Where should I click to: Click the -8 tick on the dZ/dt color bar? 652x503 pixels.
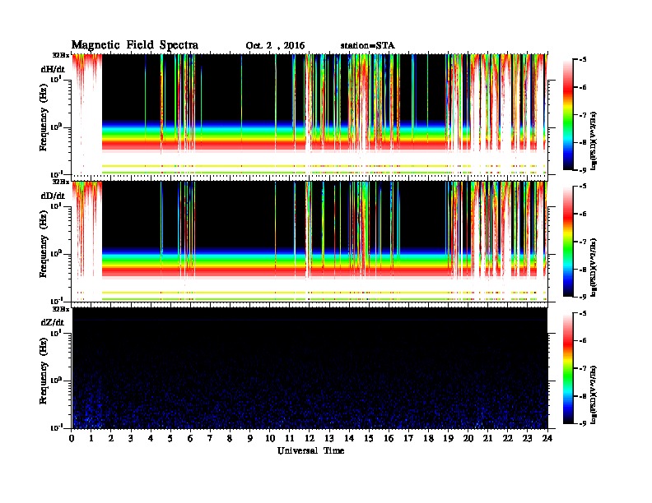(x=583, y=396)
